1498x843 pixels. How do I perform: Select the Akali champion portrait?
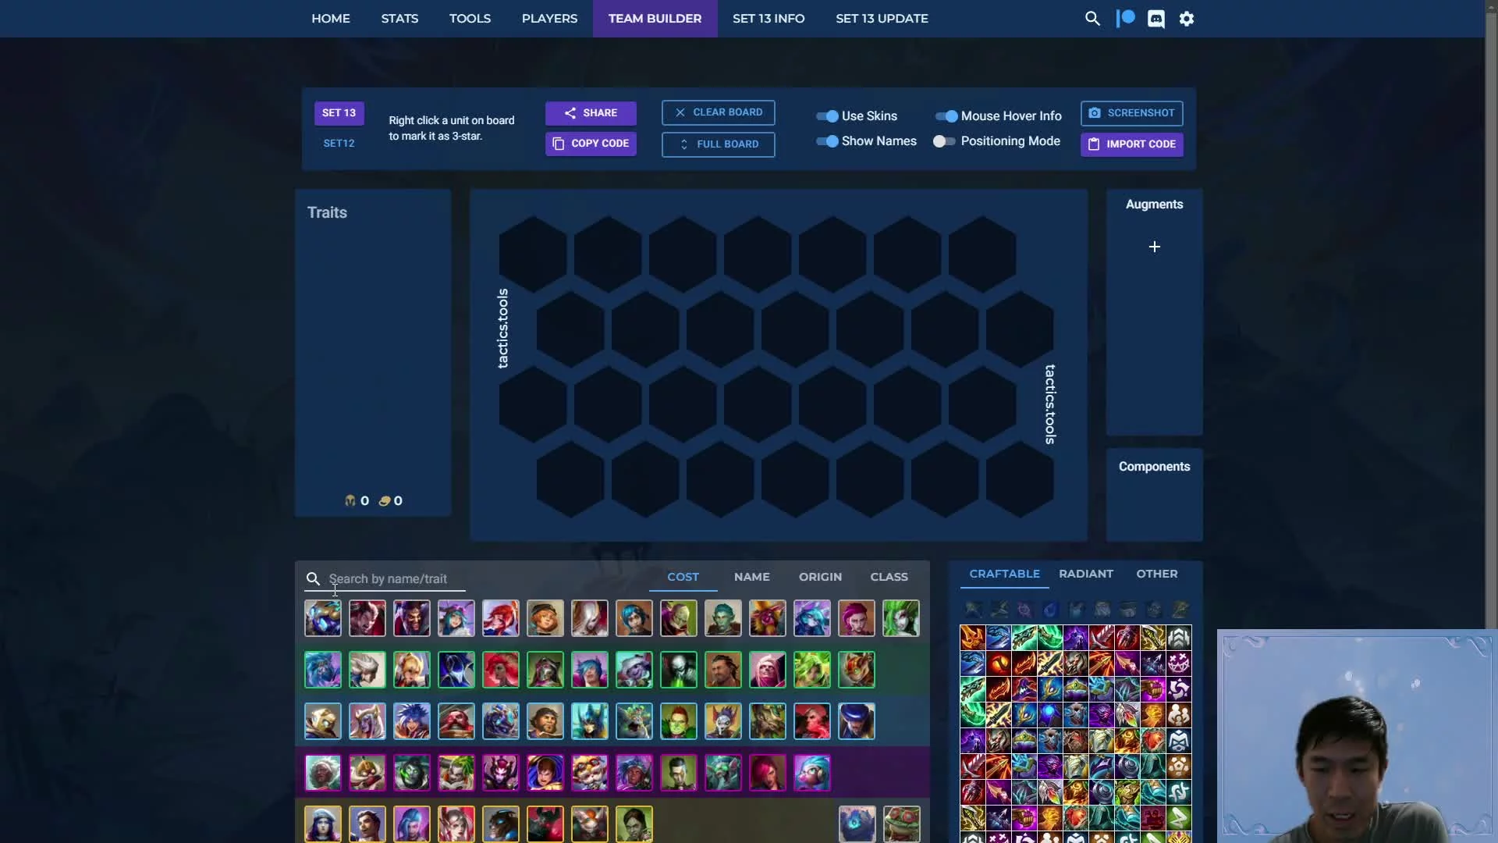[x=322, y=670]
